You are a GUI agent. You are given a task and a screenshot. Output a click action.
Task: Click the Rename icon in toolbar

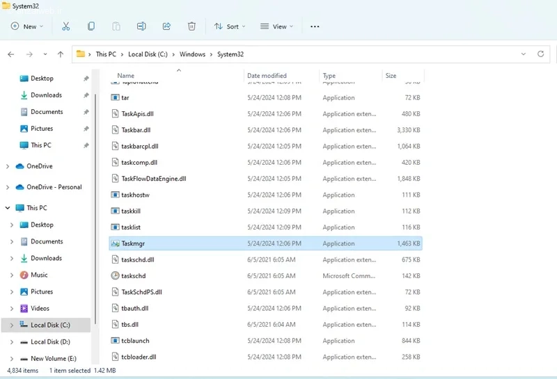tap(141, 26)
